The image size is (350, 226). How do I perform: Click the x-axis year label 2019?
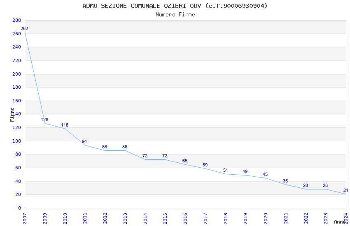[246, 219]
